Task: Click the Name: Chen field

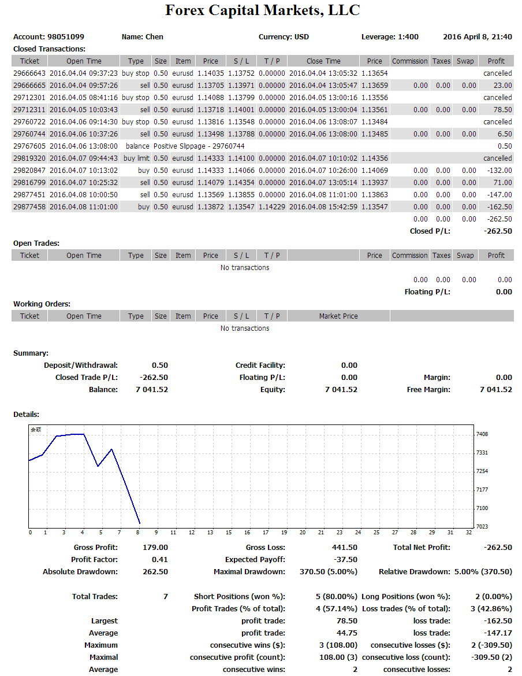Action: click(142, 36)
